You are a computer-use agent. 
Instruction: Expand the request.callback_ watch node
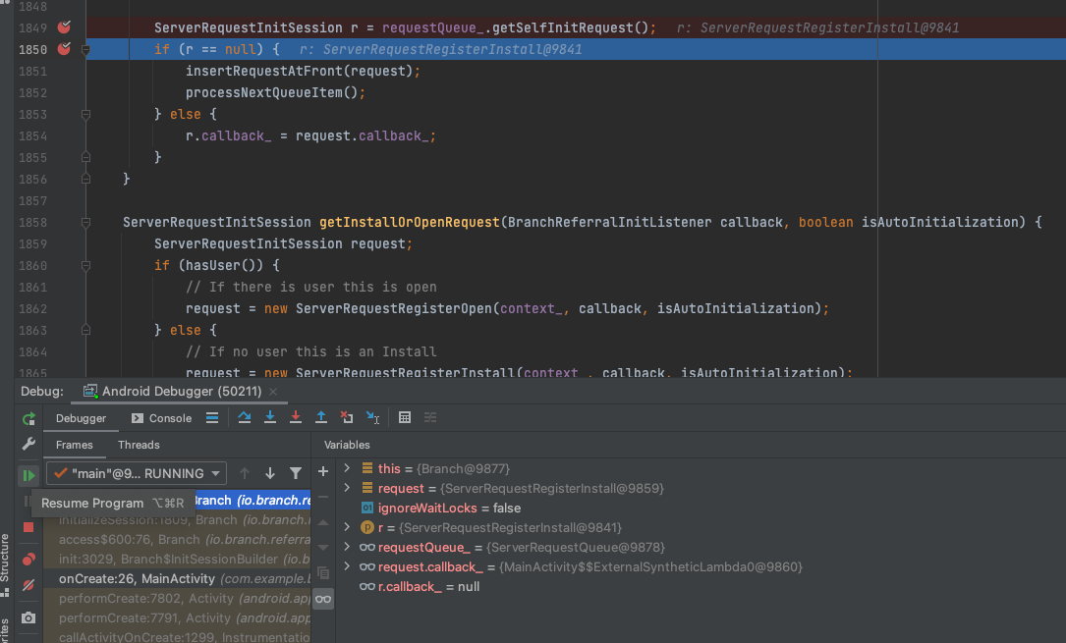point(348,566)
